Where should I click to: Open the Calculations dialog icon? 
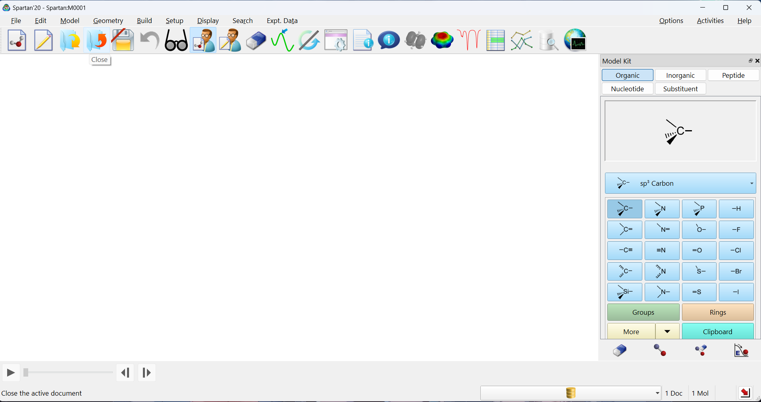[x=336, y=40]
